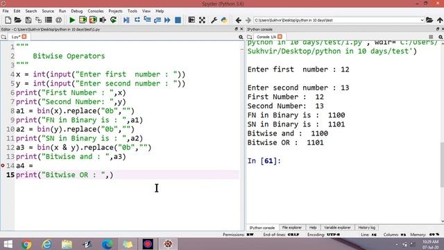Toggle breakpoint marker on line 14
The width and height of the screenshot is (444, 250).
[3, 165]
